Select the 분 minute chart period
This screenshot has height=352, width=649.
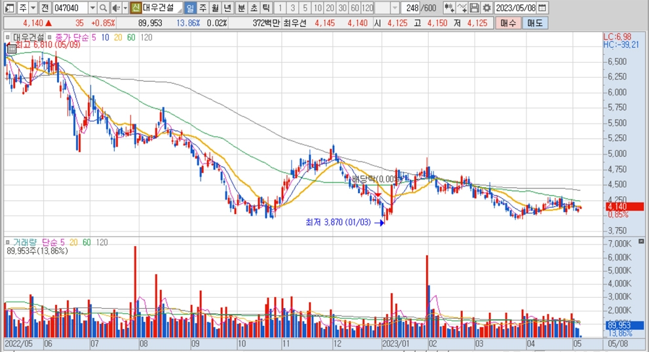[x=241, y=8]
